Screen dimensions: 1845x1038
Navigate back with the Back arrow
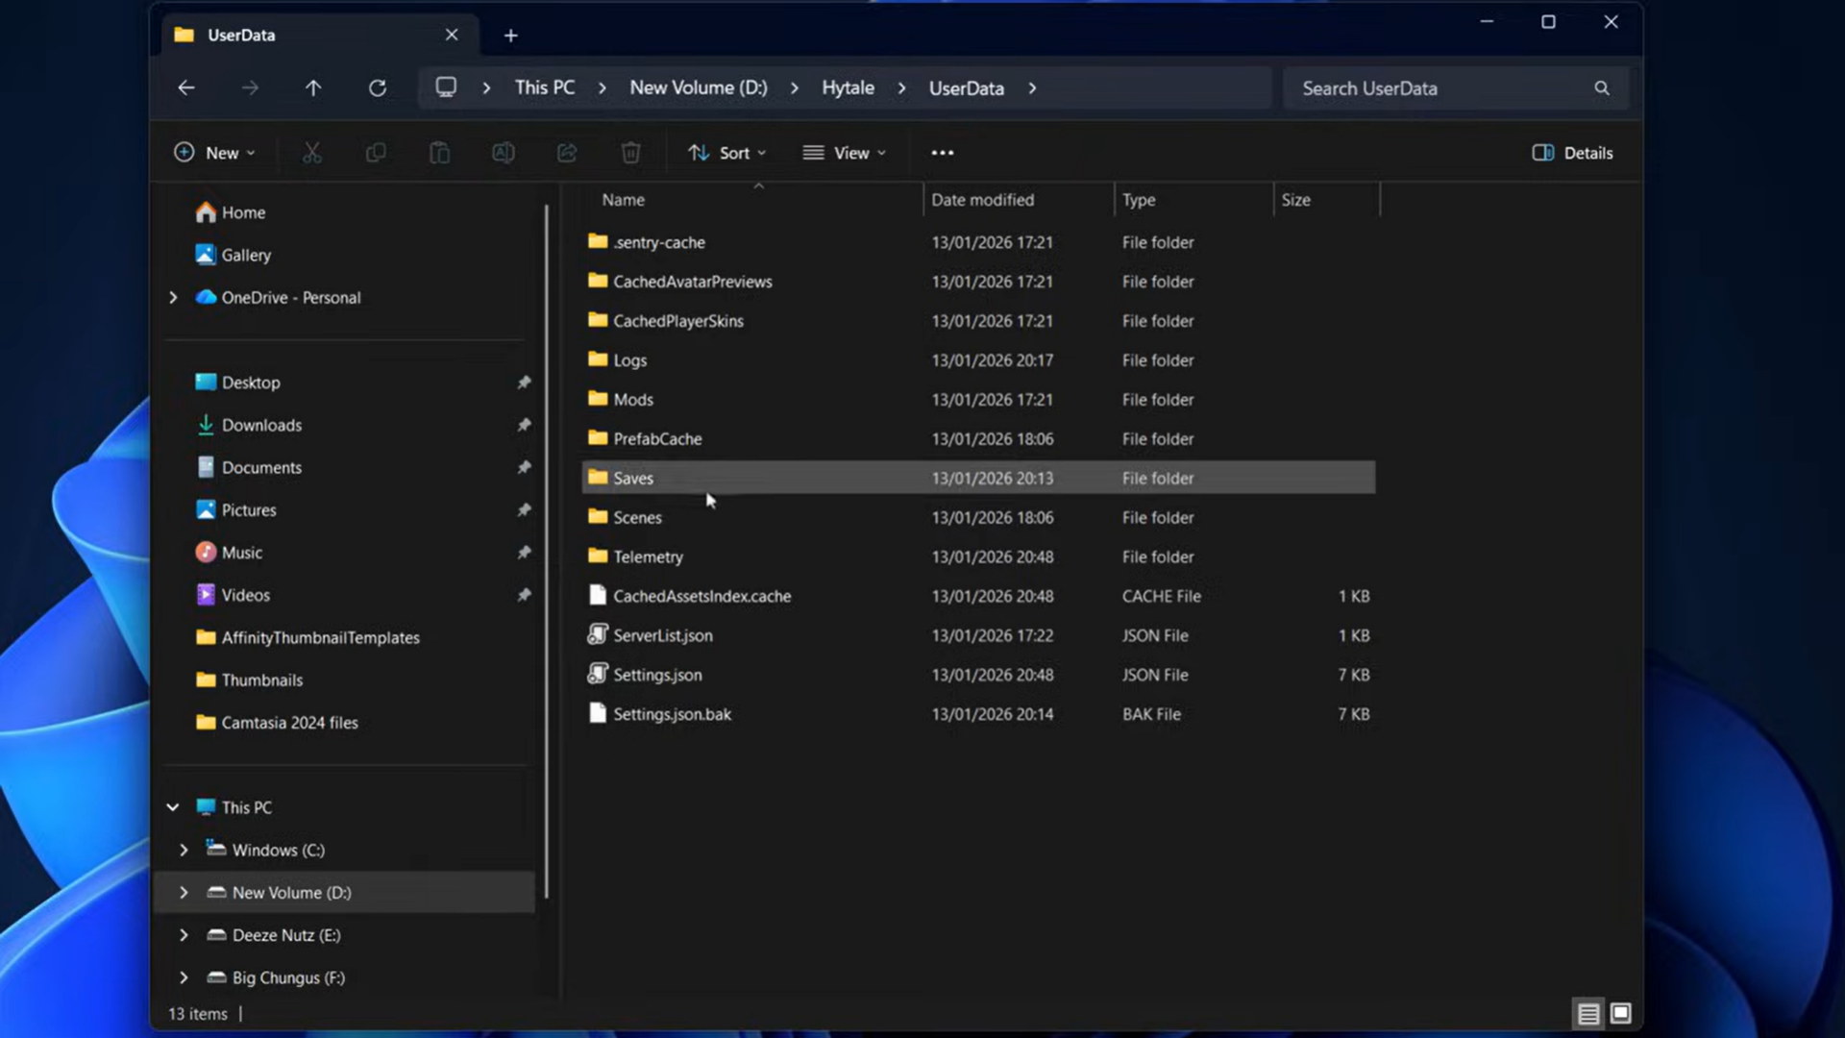[x=186, y=88]
